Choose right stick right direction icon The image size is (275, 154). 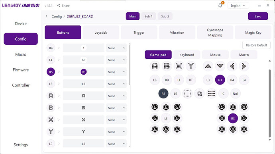click(x=244, y=118)
